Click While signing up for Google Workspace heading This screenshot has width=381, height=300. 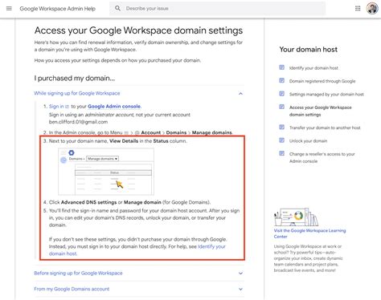(77, 93)
